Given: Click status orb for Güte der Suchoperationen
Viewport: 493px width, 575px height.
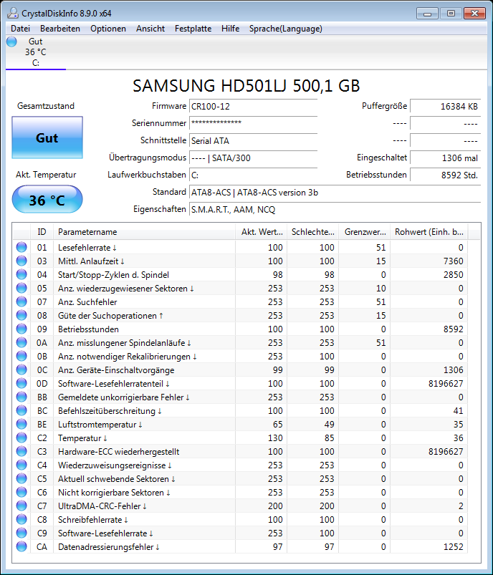Looking at the screenshot, I should click(21, 315).
